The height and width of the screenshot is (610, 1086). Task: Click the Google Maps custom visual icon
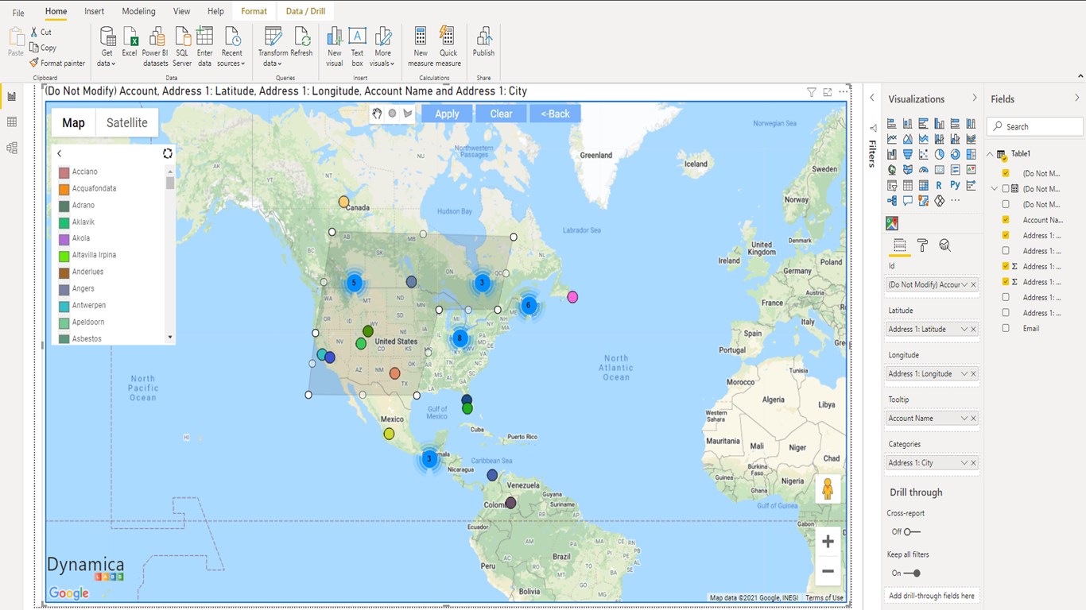pos(892,222)
